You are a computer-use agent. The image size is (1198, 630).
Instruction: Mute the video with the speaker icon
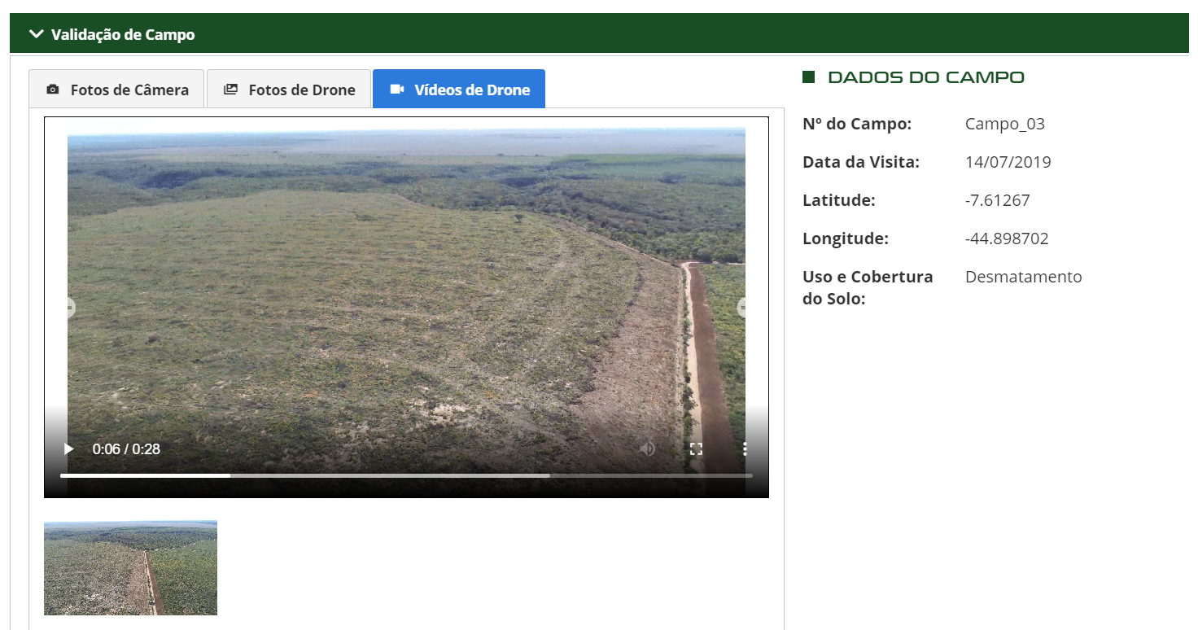[x=647, y=448]
